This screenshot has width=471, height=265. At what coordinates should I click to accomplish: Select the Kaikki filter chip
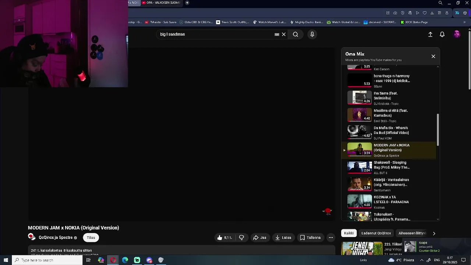(349, 233)
